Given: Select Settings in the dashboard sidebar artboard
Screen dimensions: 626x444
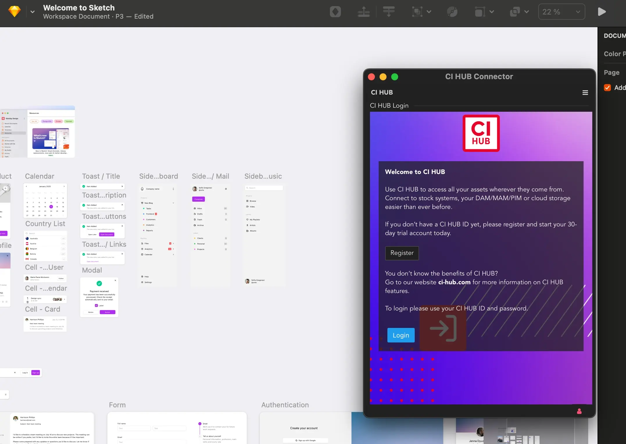Looking at the screenshot, I should [146, 282].
